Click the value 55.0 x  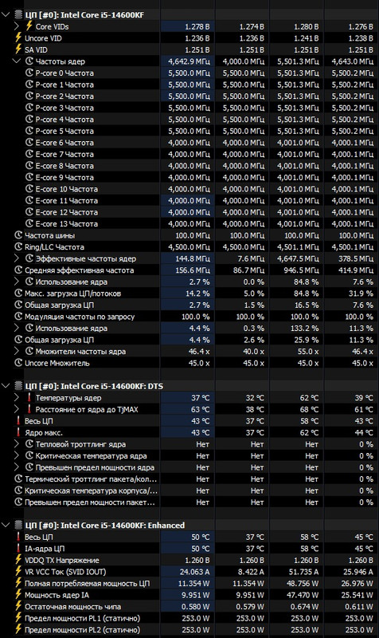tap(307, 351)
